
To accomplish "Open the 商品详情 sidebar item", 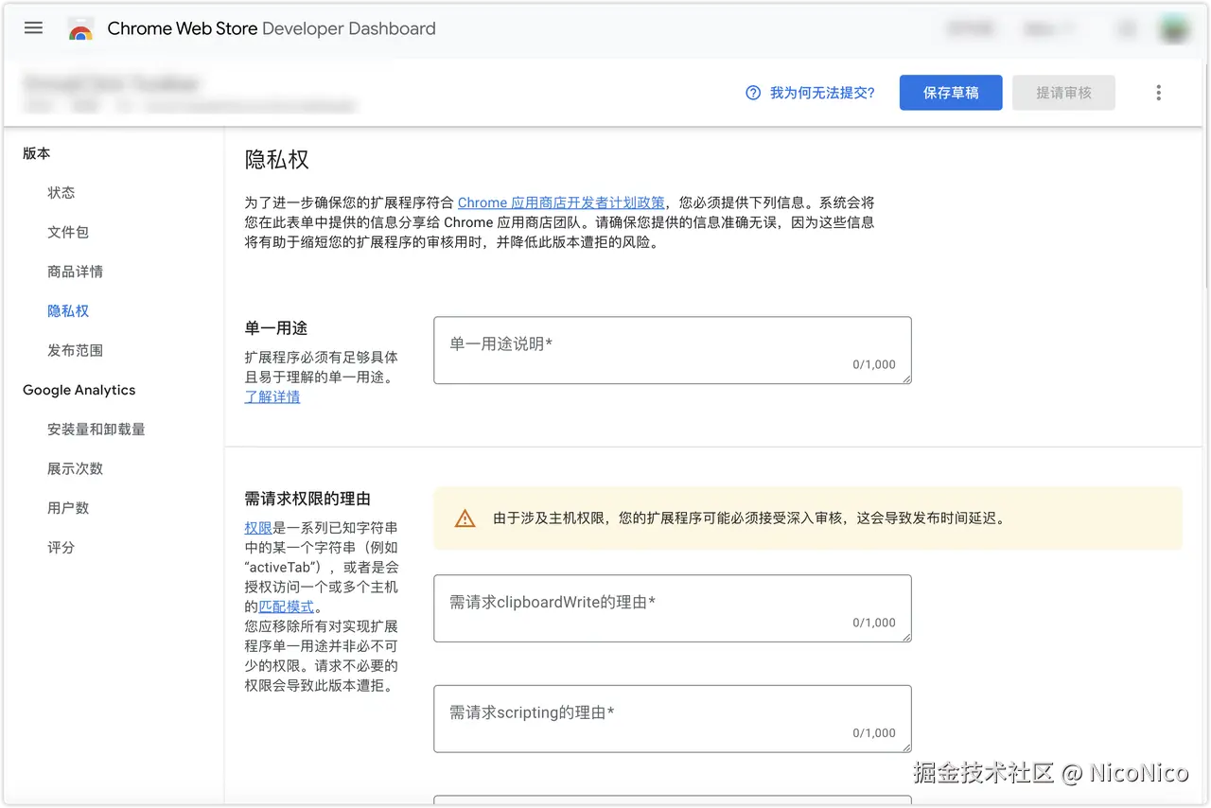I will (76, 272).
